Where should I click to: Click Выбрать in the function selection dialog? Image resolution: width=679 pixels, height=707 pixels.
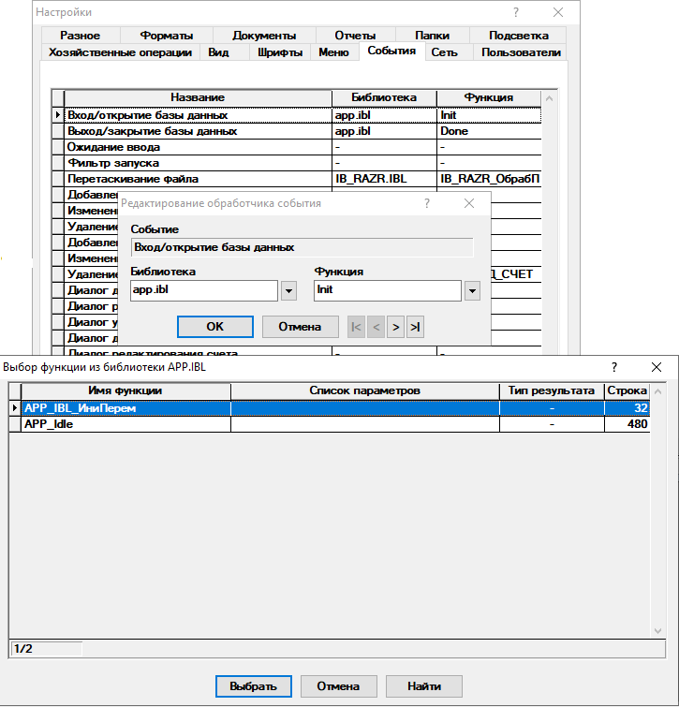[254, 686]
